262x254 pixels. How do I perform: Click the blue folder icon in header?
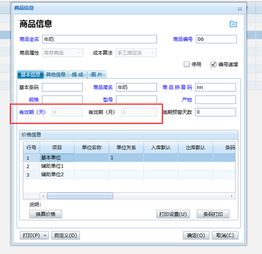tap(233, 24)
